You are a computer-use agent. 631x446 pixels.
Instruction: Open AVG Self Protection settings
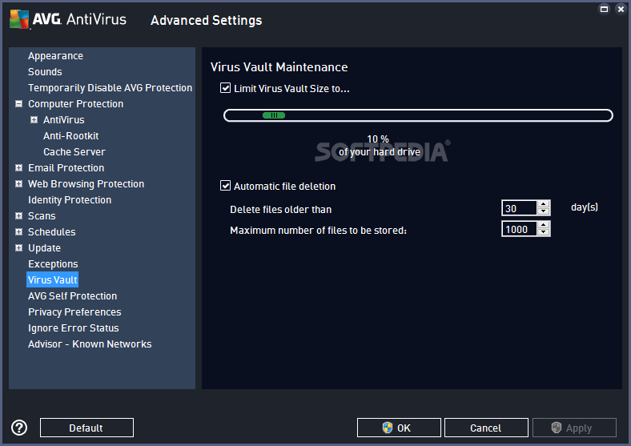72,295
